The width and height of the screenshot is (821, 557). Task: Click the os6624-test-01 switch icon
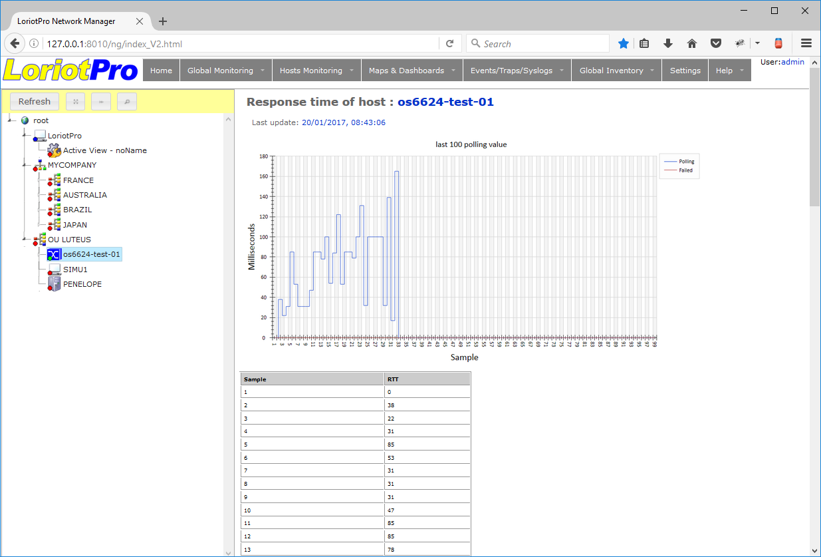pos(55,254)
